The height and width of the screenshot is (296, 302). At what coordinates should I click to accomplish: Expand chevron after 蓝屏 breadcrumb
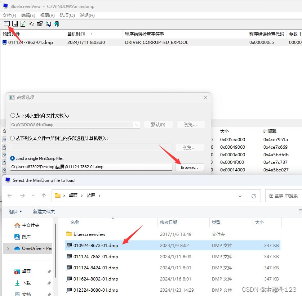point(99,196)
